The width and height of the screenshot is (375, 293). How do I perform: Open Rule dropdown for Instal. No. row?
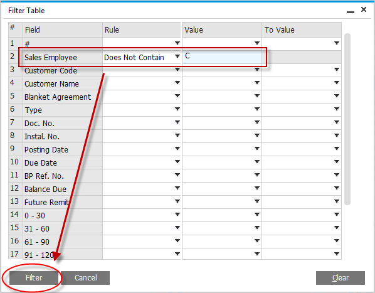[177, 136]
